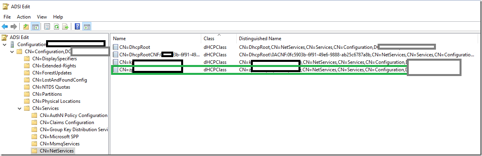
Task: Click the Forward arrow toolbar icon
Action: pyautogui.click(x=14, y=27)
